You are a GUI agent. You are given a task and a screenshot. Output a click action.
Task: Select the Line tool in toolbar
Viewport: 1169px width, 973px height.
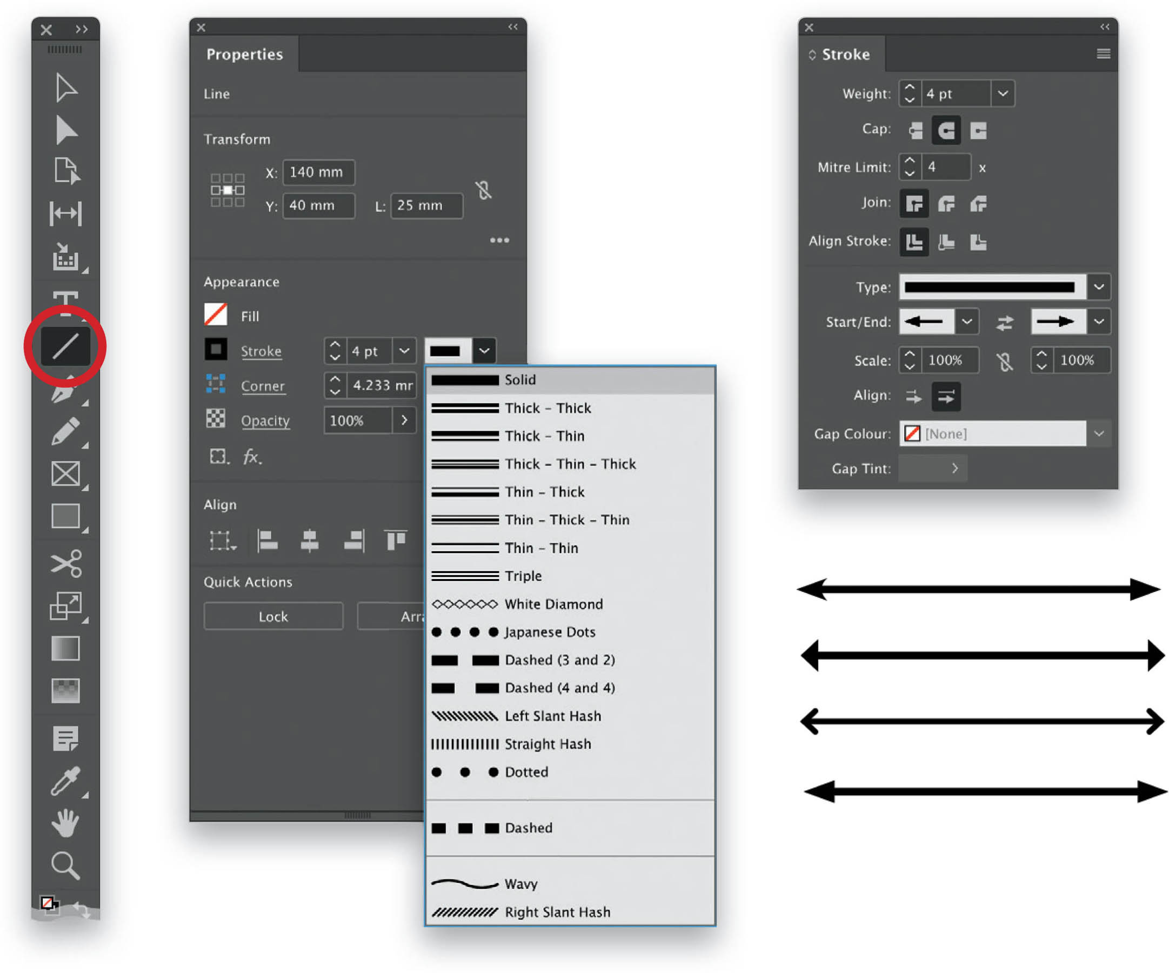coord(66,346)
